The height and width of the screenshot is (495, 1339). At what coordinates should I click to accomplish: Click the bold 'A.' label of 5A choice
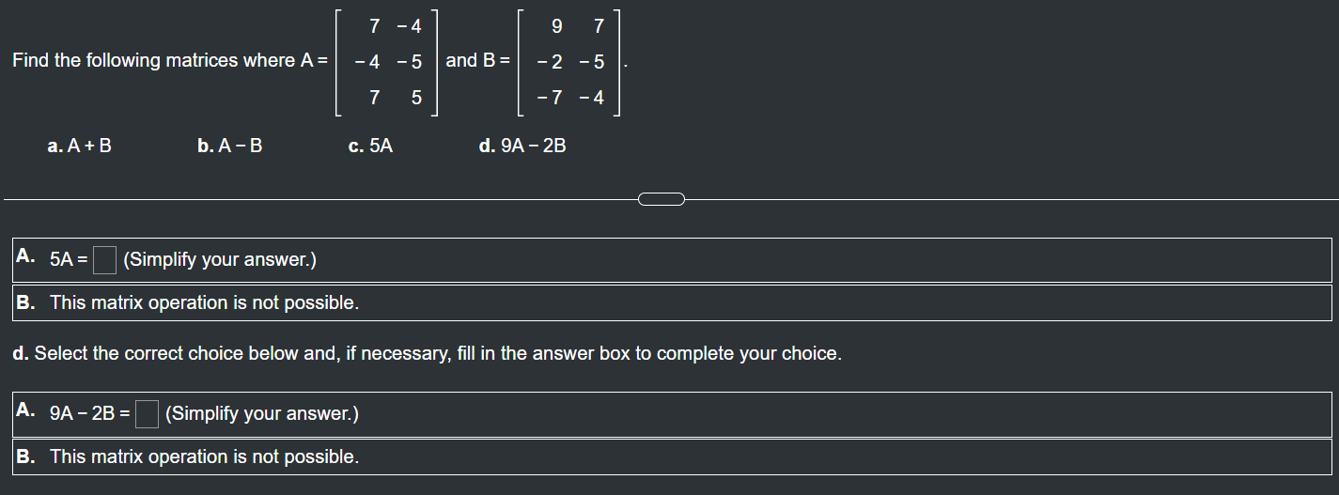pos(26,256)
